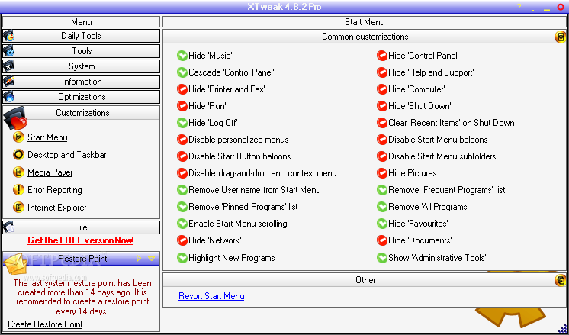569x335 pixels.
Task: Enable Disable Start Button baloons
Action: point(182,156)
